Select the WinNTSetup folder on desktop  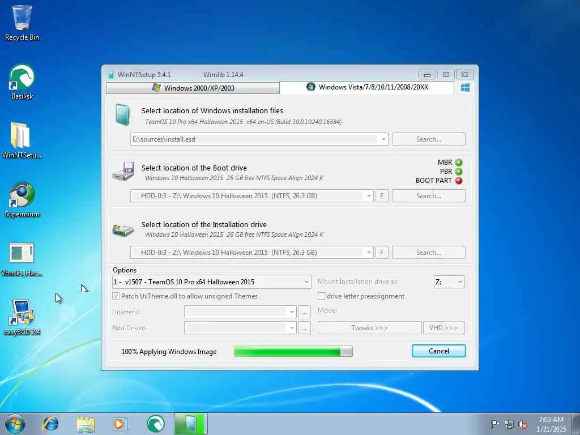coord(22,140)
